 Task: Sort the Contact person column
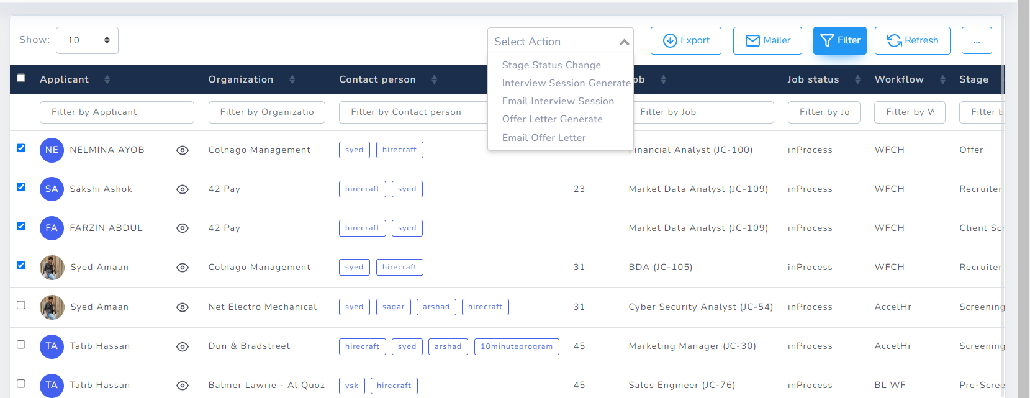pos(434,79)
